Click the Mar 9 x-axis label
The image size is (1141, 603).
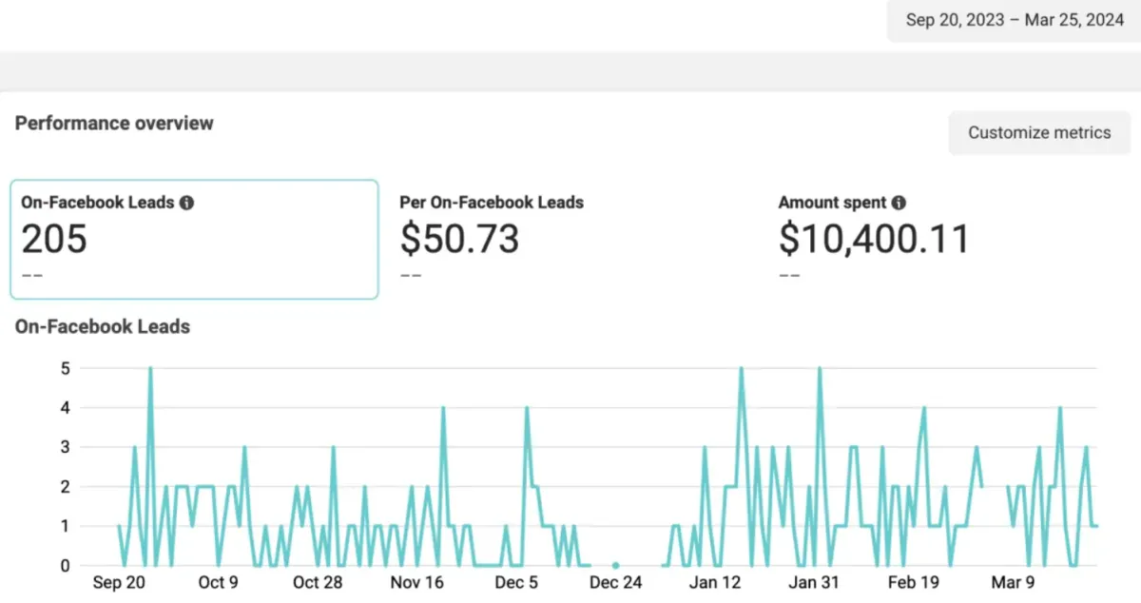click(x=1014, y=582)
